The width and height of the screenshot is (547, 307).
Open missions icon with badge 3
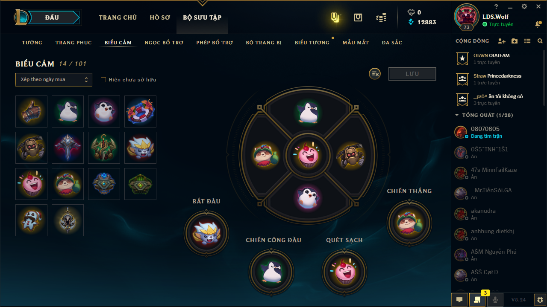point(477,300)
